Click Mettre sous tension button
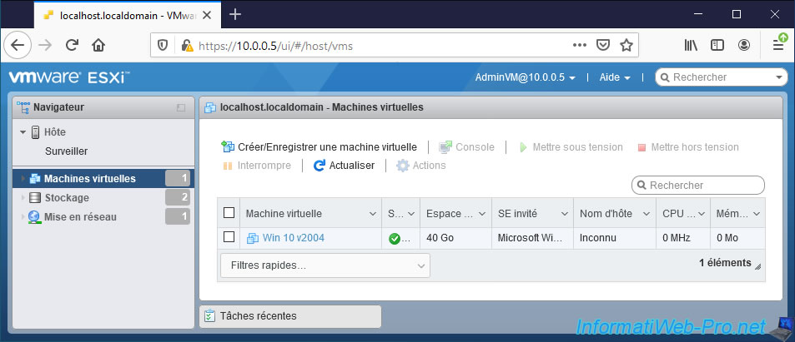 tap(571, 147)
